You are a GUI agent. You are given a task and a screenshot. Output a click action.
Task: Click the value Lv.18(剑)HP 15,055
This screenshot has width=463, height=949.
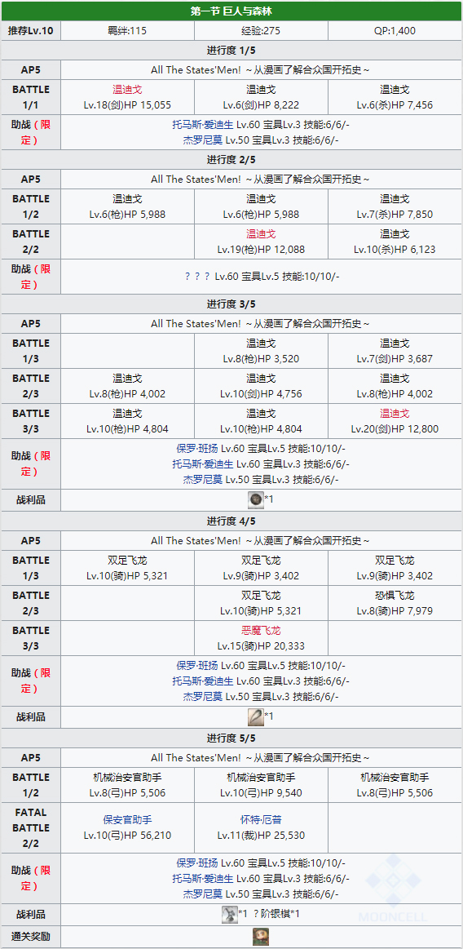(x=127, y=104)
